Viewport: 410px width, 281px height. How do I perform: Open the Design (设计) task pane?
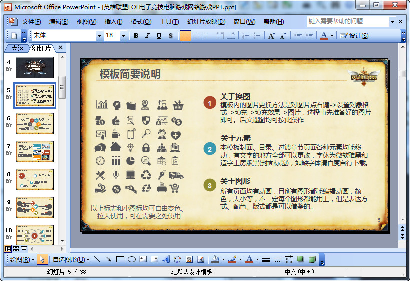(354, 36)
